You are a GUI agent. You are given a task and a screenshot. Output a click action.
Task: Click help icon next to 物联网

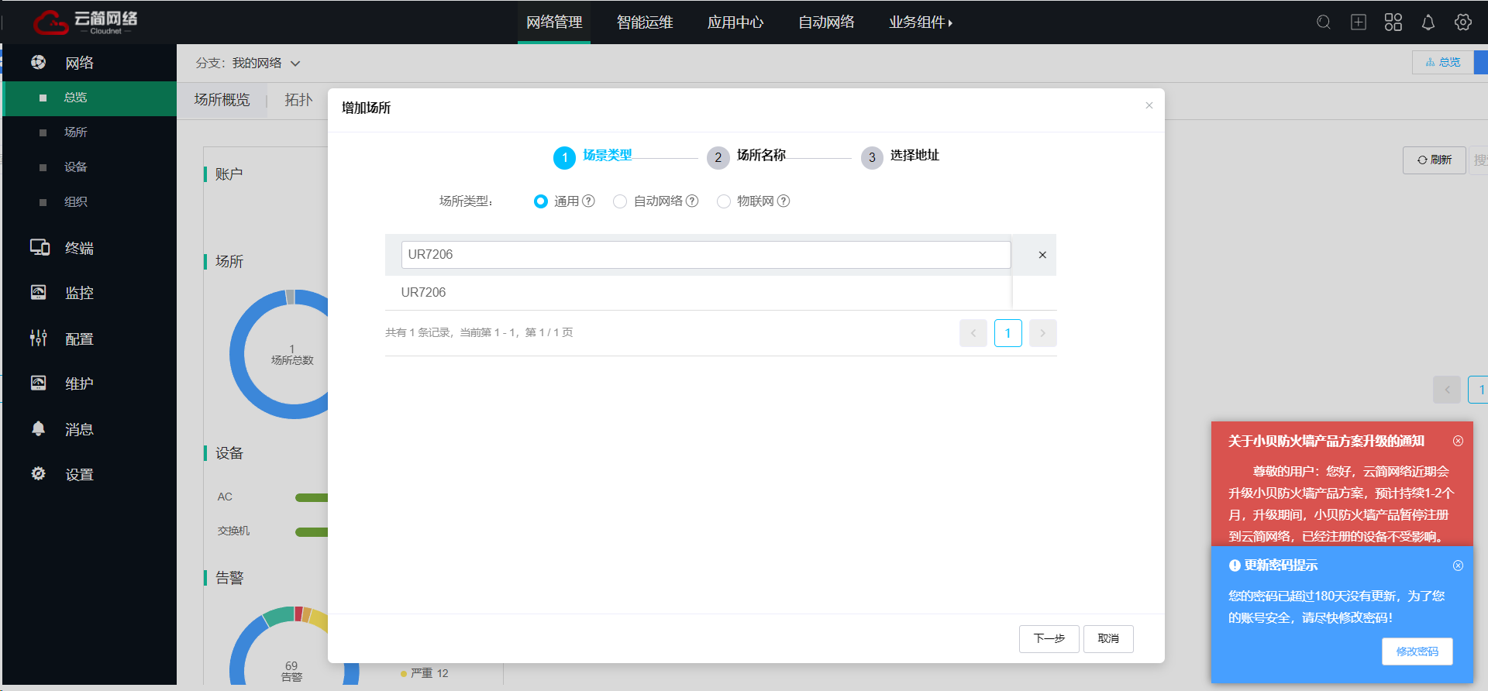pyautogui.click(x=784, y=201)
